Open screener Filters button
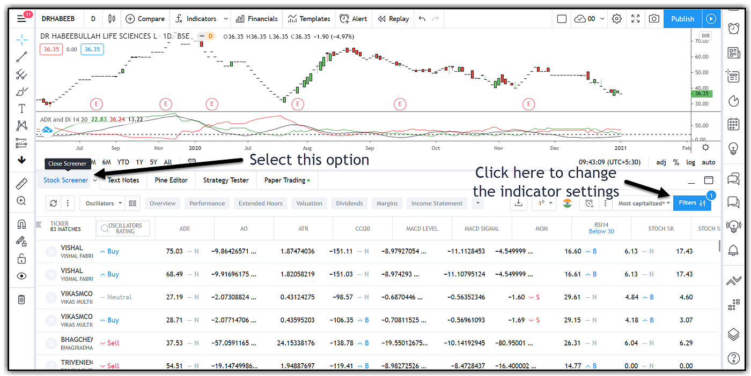751x376 pixels. [692, 203]
